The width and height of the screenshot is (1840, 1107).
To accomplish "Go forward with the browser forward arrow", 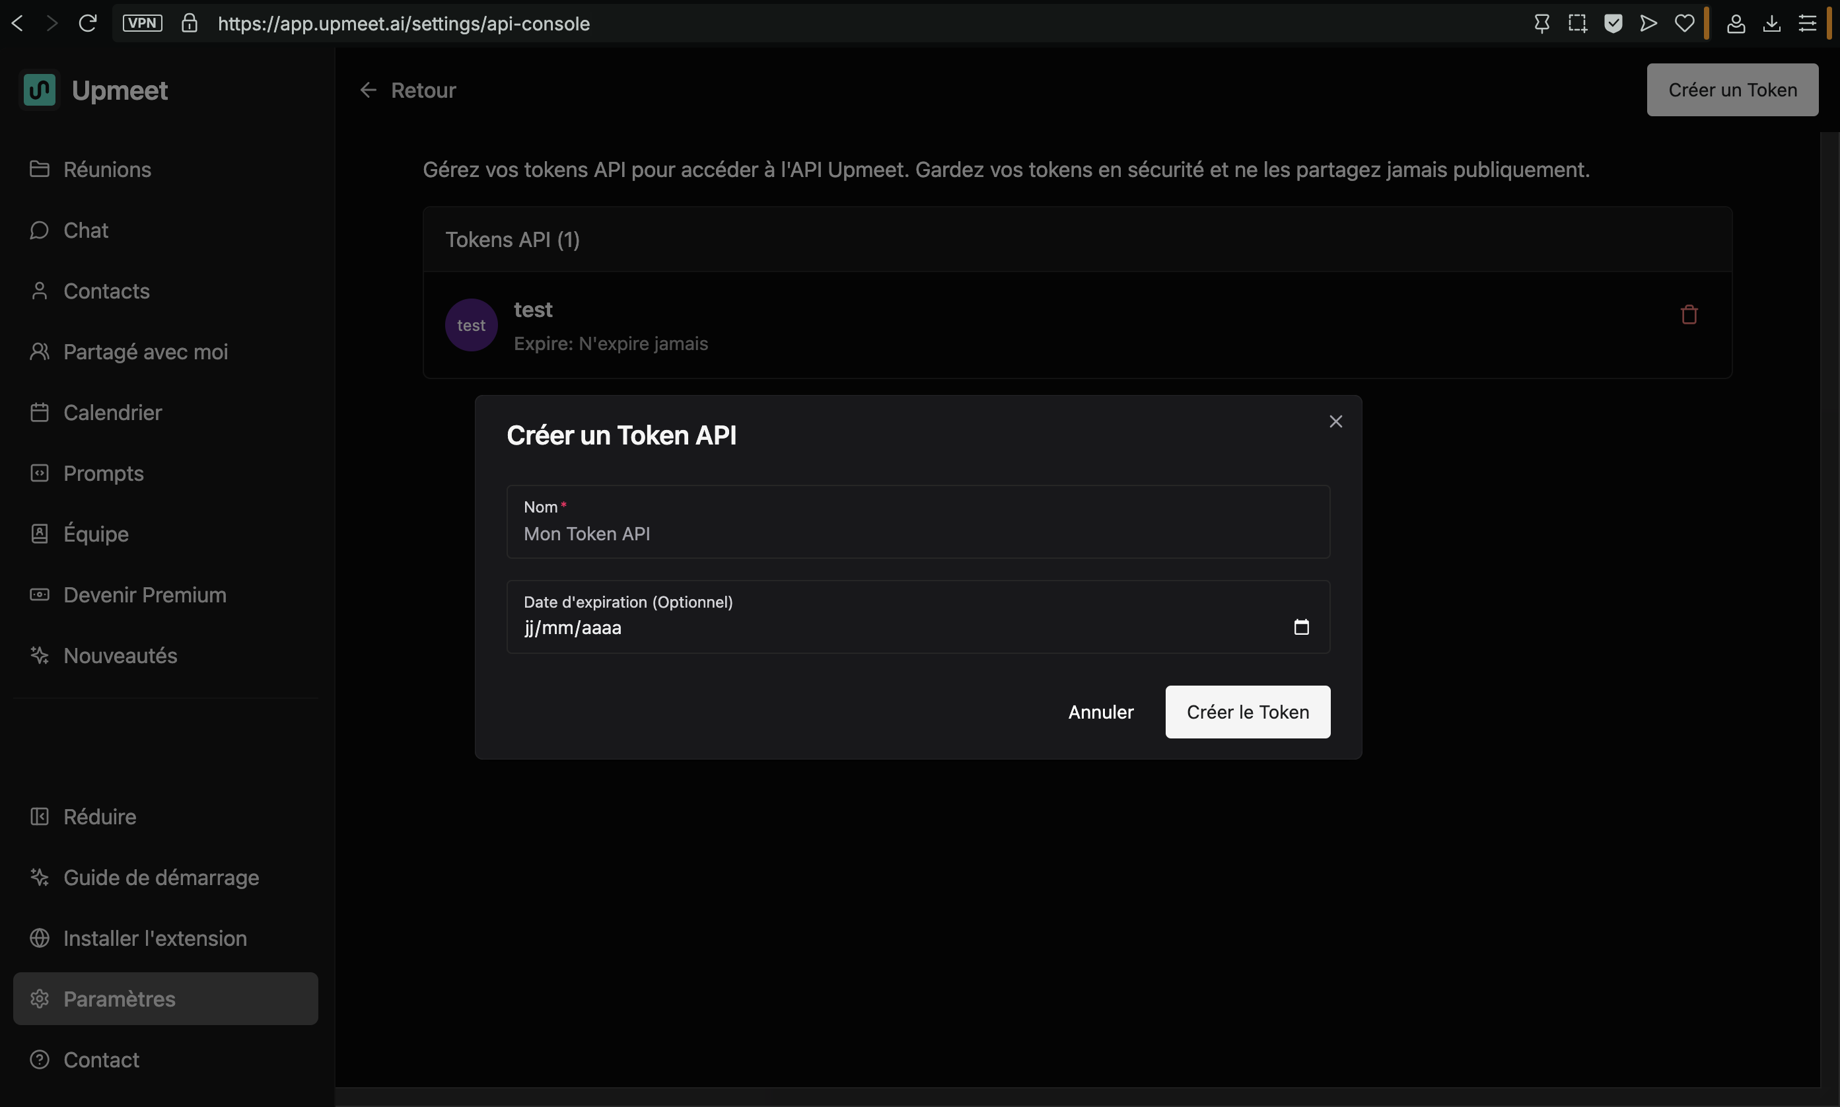I will 52,24.
